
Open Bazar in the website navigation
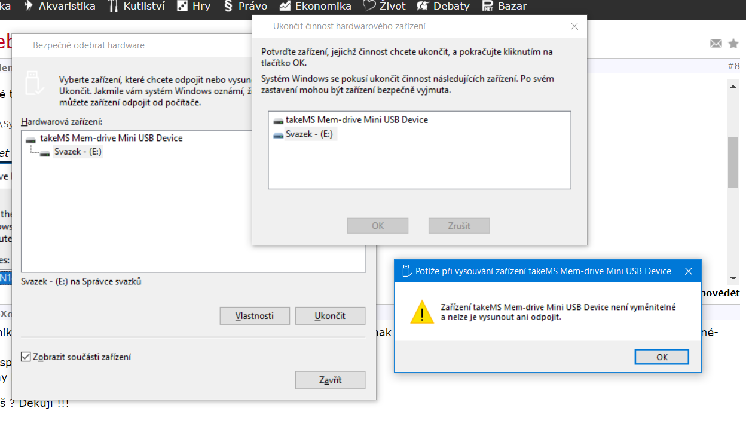pos(512,7)
